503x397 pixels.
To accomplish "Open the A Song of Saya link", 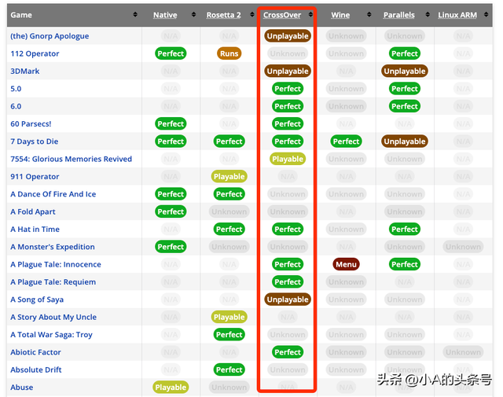I will 37,300.
